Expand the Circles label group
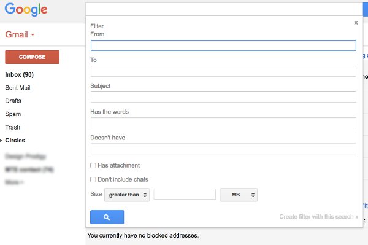 (1, 141)
